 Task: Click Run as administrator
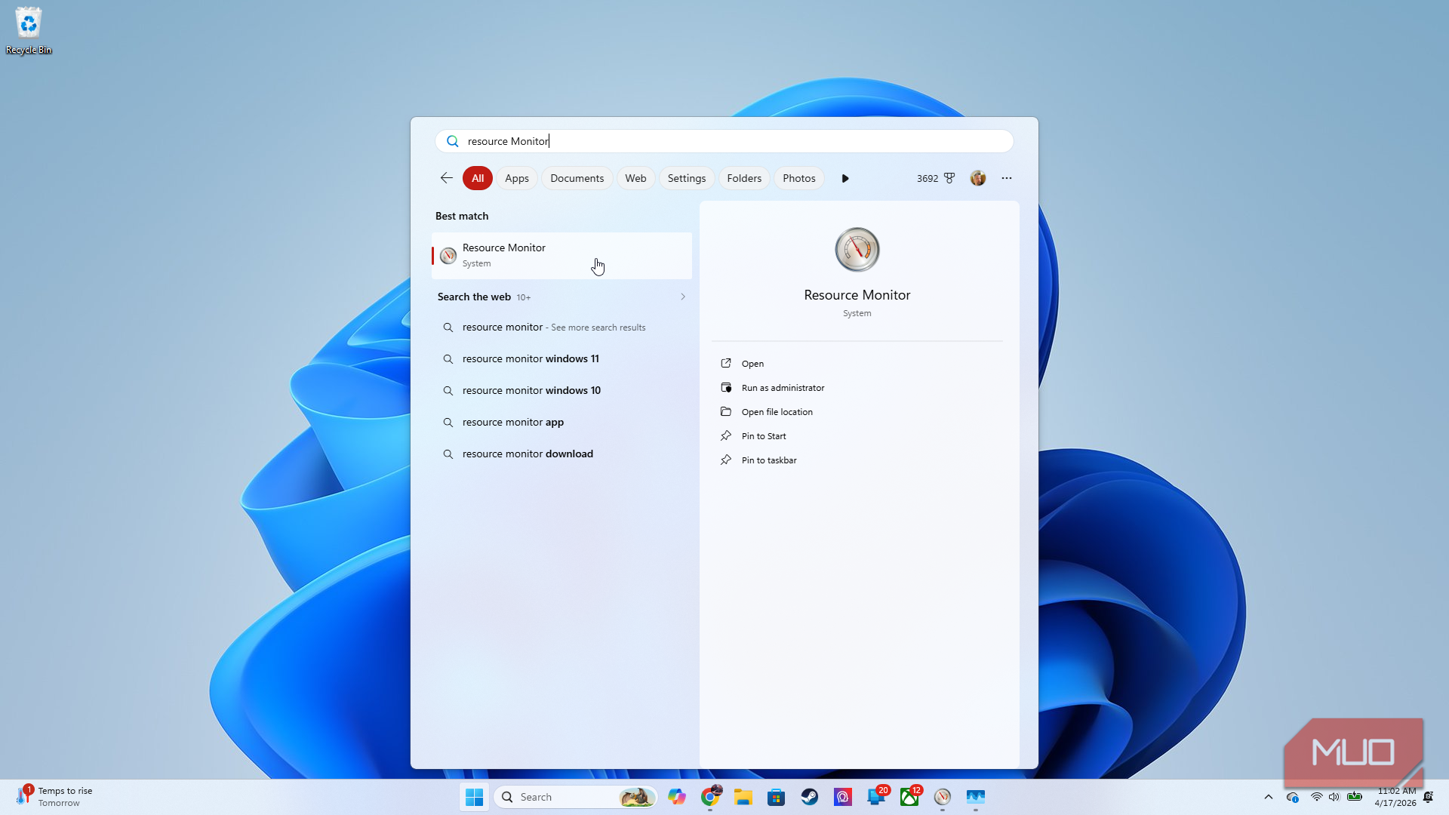(857, 388)
